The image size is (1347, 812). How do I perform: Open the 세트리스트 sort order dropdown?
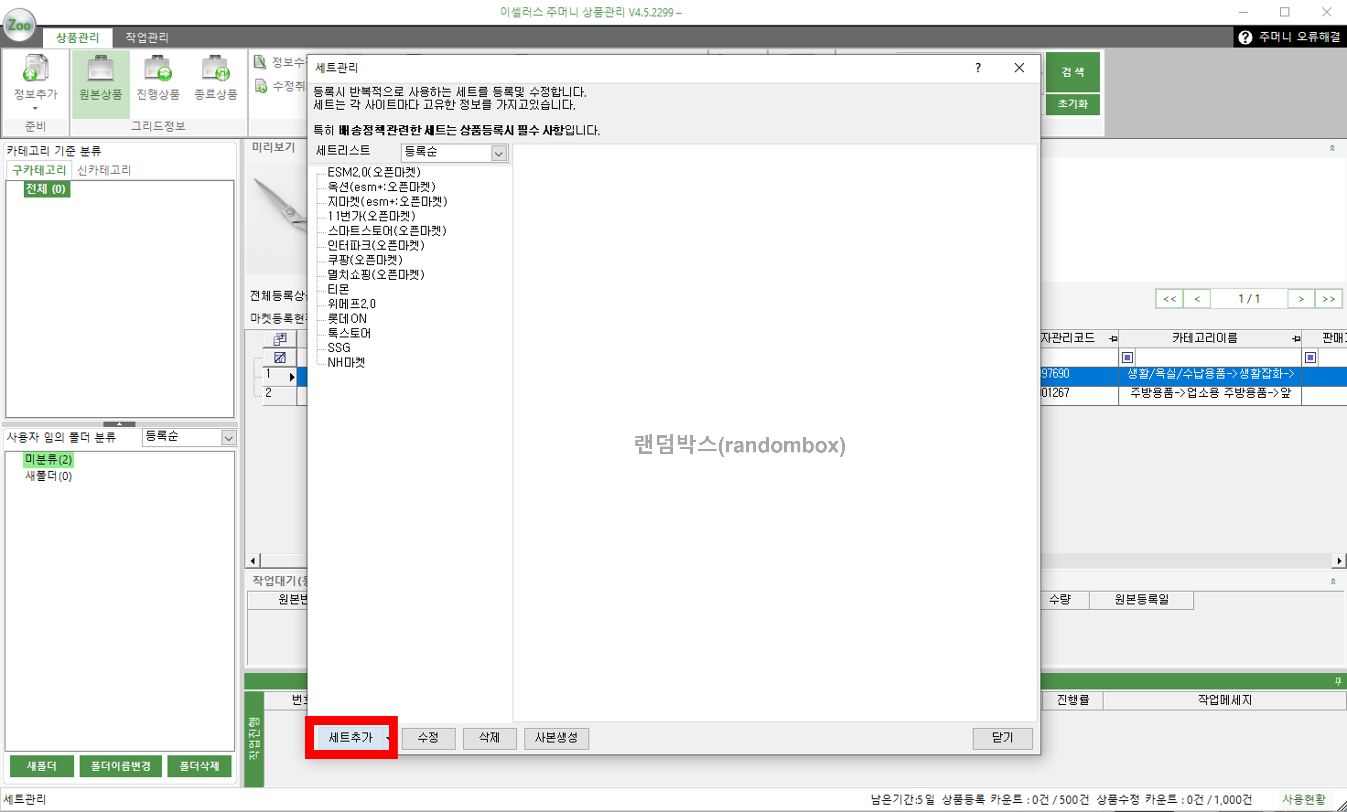tap(498, 153)
